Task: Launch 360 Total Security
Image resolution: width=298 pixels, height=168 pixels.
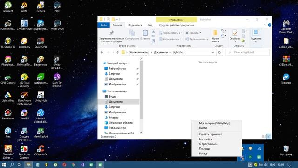Action: (x=24, y=80)
